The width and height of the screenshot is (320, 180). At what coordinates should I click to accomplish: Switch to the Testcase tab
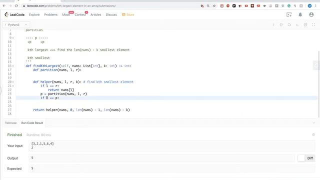tap(10, 123)
